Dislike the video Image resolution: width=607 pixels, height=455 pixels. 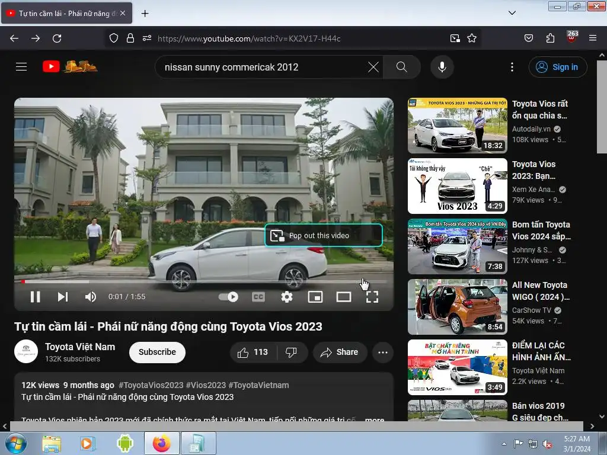[291, 352]
